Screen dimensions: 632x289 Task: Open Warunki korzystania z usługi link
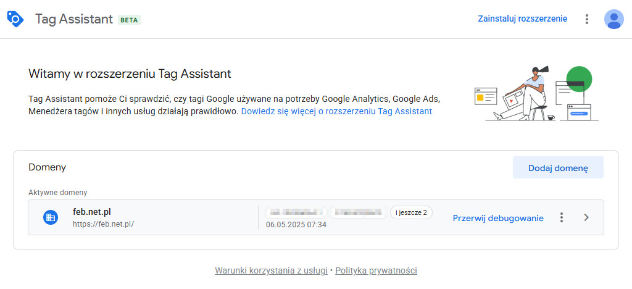tap(272, 270)
